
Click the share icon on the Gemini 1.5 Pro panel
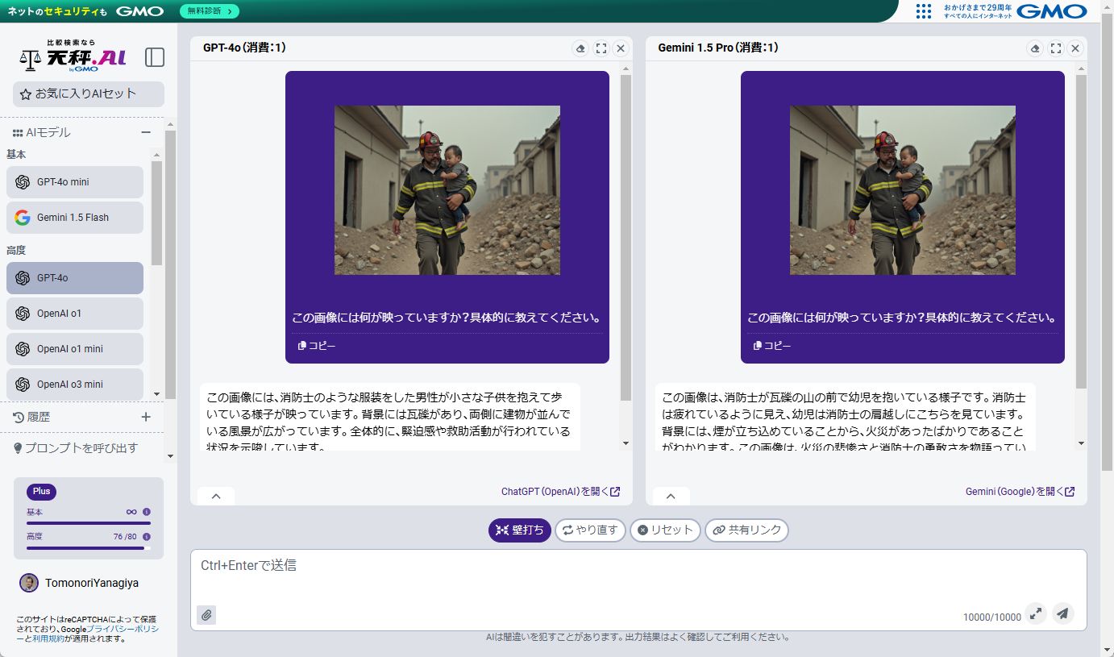click(1036, 48)
